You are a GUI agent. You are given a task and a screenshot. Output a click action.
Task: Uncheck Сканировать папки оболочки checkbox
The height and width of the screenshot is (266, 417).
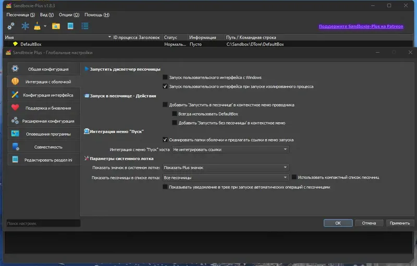tap(165, 140)
